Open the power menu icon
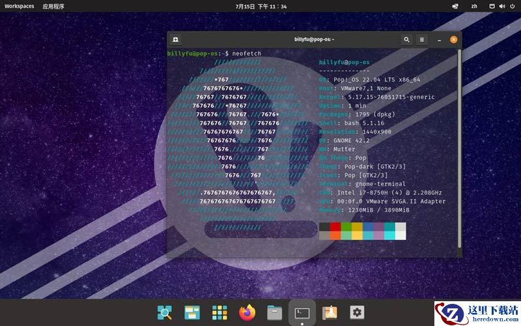 click(513, 7)
